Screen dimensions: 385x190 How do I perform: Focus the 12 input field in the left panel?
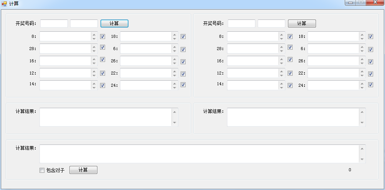(65, 73)
